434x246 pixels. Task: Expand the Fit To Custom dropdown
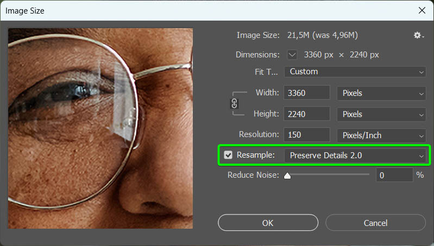tap(355, 72)
